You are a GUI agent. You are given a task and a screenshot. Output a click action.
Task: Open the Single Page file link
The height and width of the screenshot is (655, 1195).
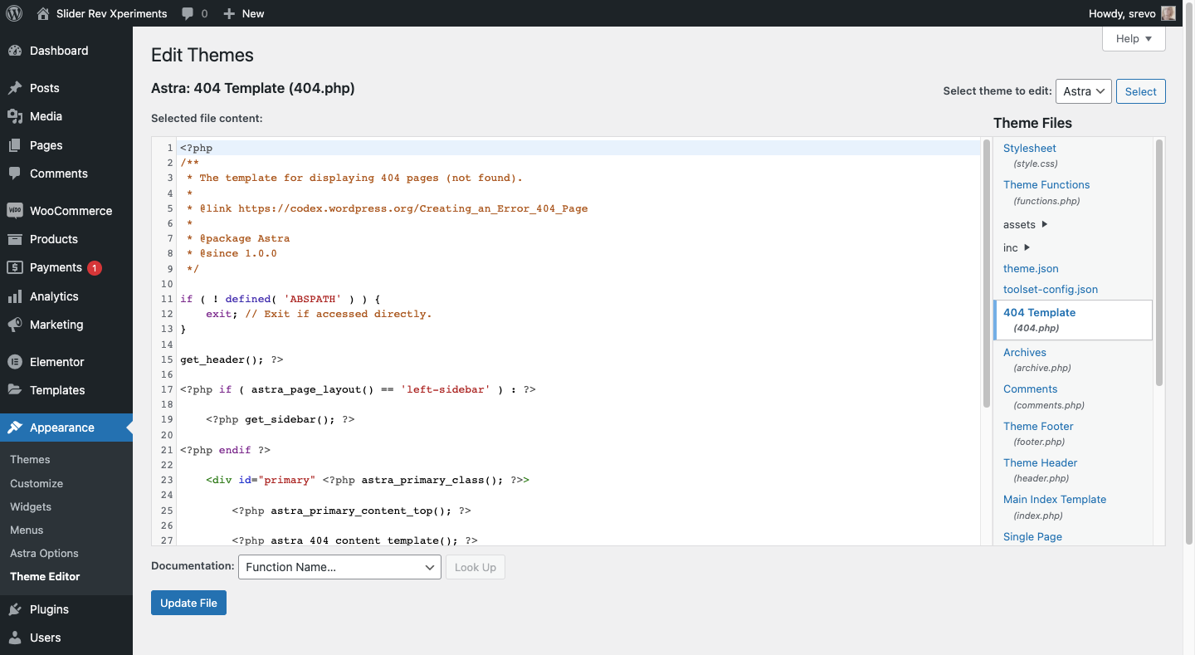1032,536
